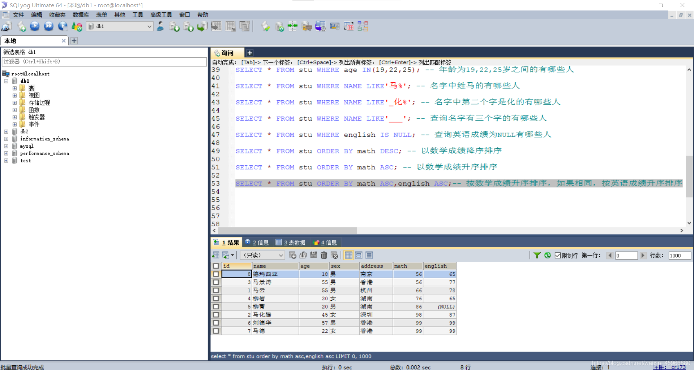Switch to Text View for results

[x=369, y=255]
